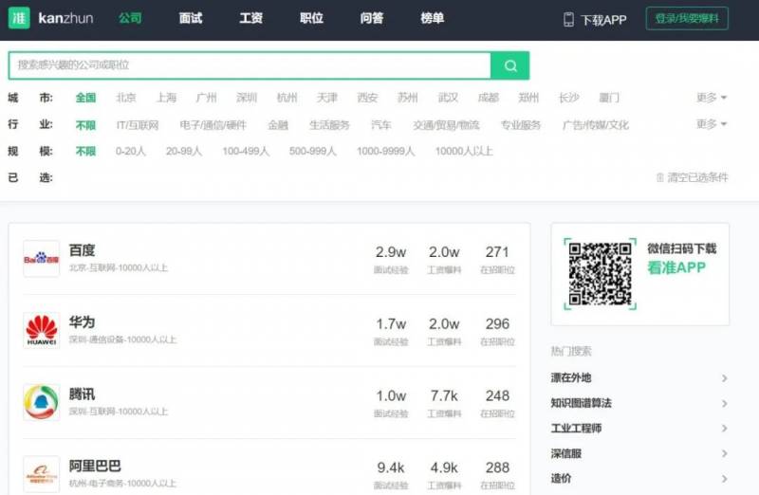The width and height of the screenshot is (759, 495).
Task: Expand 更多 in the industry filter row
Action: point(712,124)
